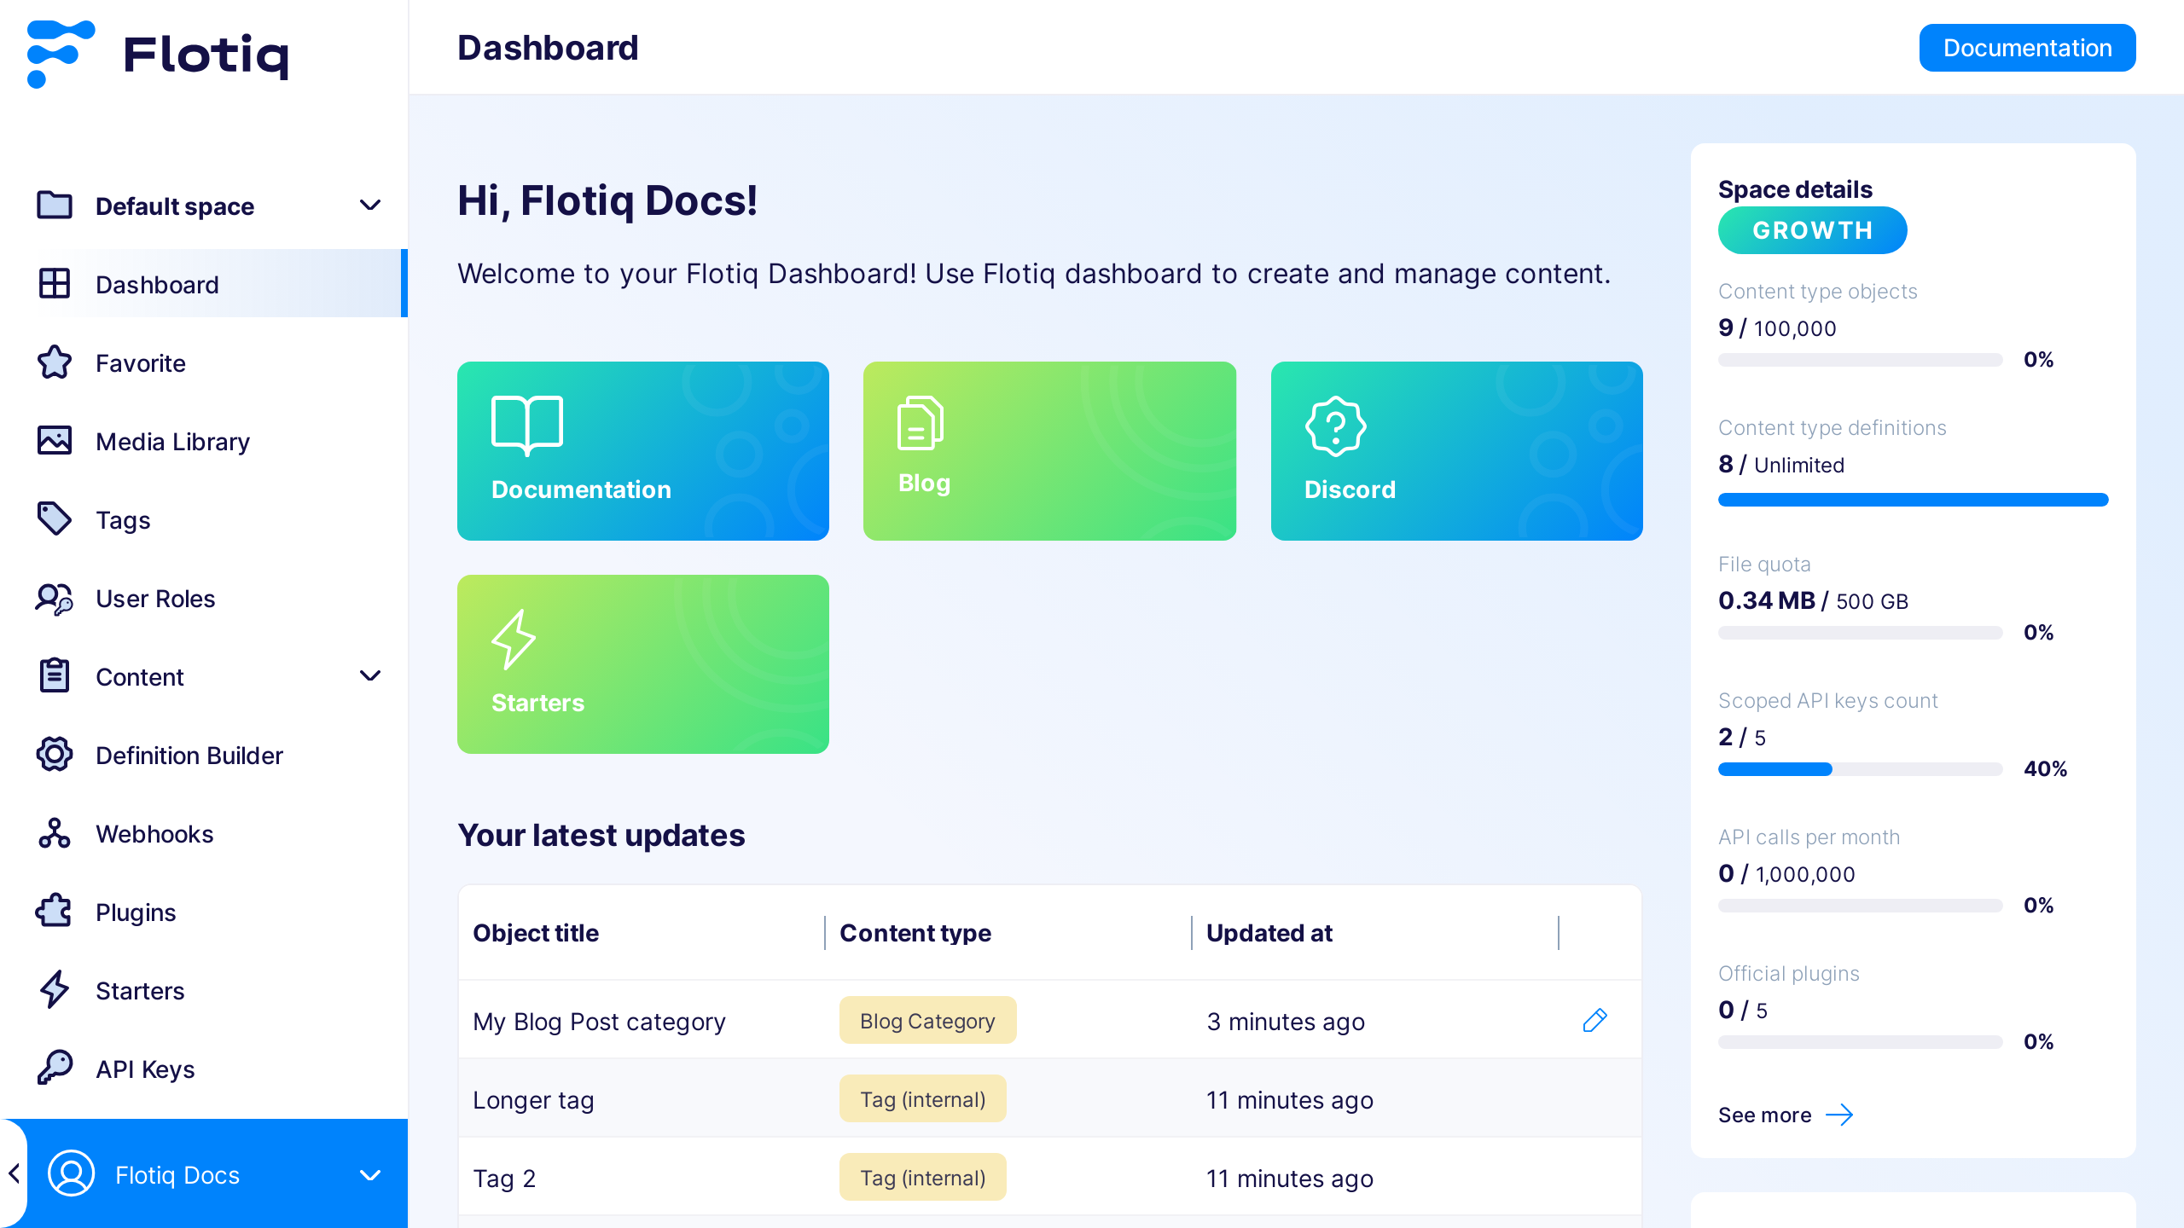Click the Official plugins label
The height and width of the screenshot is (1228, 2184).
1788,974
